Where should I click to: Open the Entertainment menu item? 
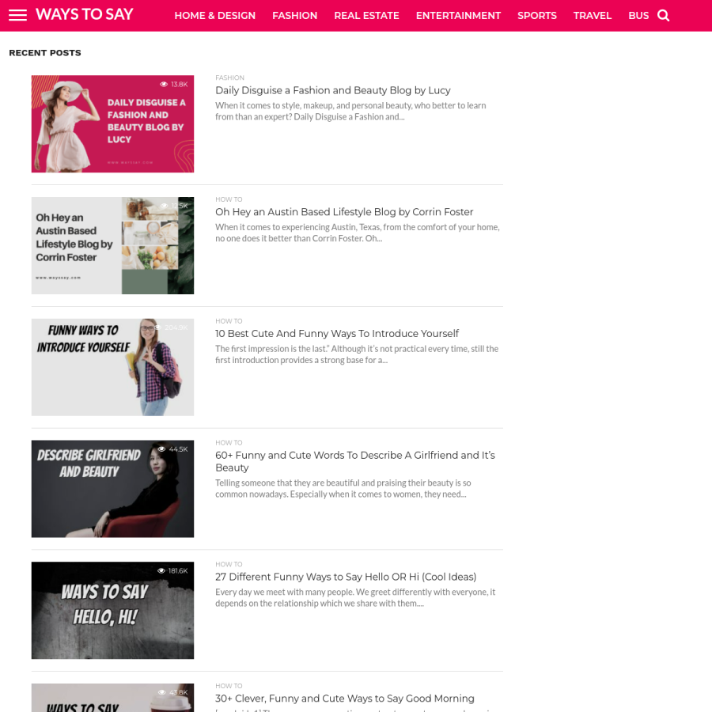[458, 16]
